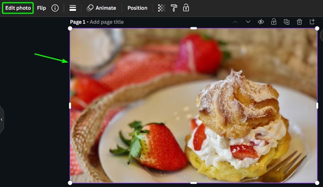Select the copy style paint roller
This screenshot has height=187, width=323.
pos(174,8)
